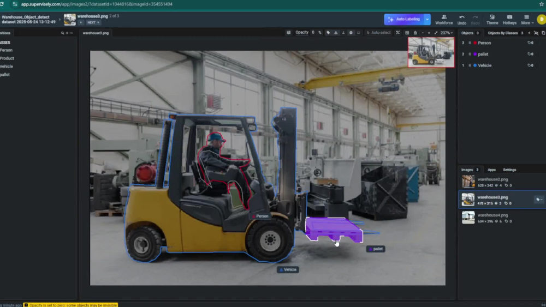546x307 pixels.
Task: Toggle the grid view icon
Action: click(407, 33)
